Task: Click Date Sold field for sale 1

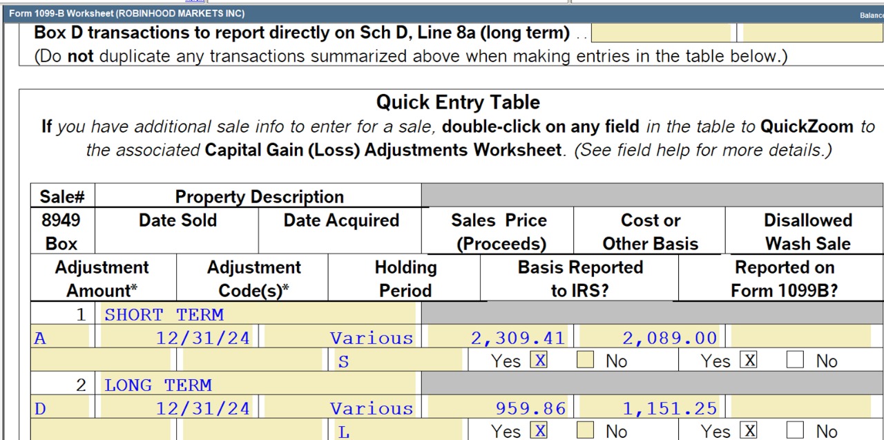Action: point(176,338)
